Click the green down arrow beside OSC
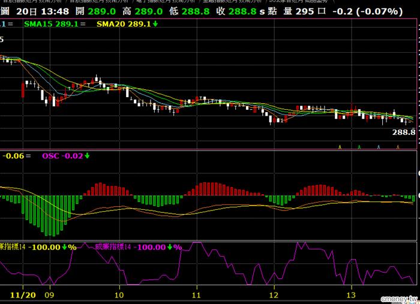 [x=86, y=156]
